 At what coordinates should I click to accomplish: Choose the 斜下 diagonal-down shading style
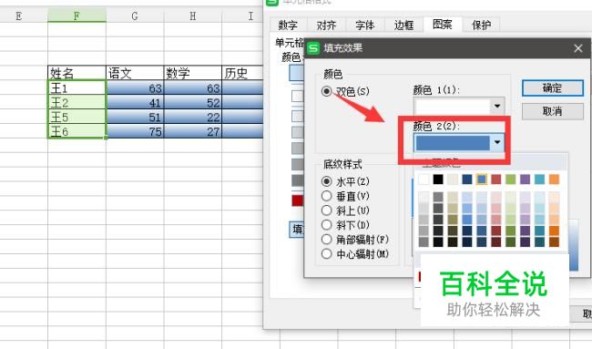click(327, 225)
